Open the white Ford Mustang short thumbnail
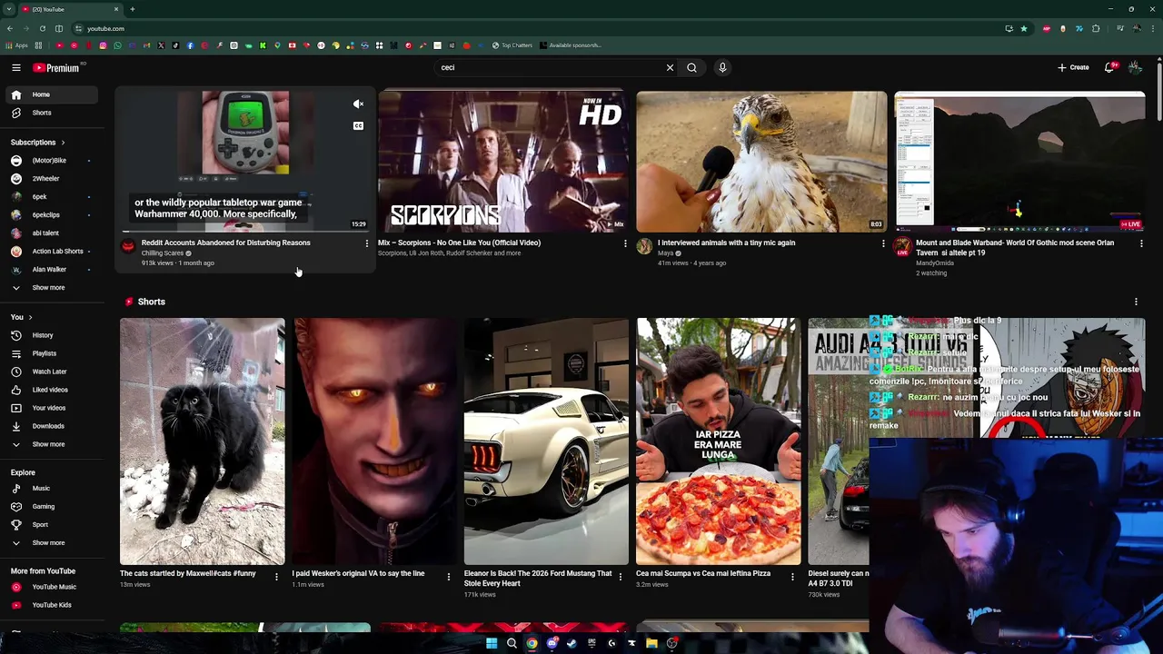This screenshot has width=1163, height=654. click(x=546, y=441)
